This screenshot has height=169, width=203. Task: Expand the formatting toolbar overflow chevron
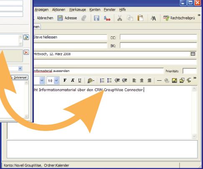(195, 78)
